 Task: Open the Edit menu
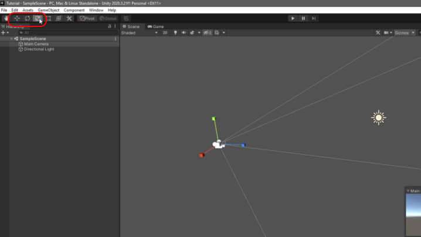[x=15, y=10]
